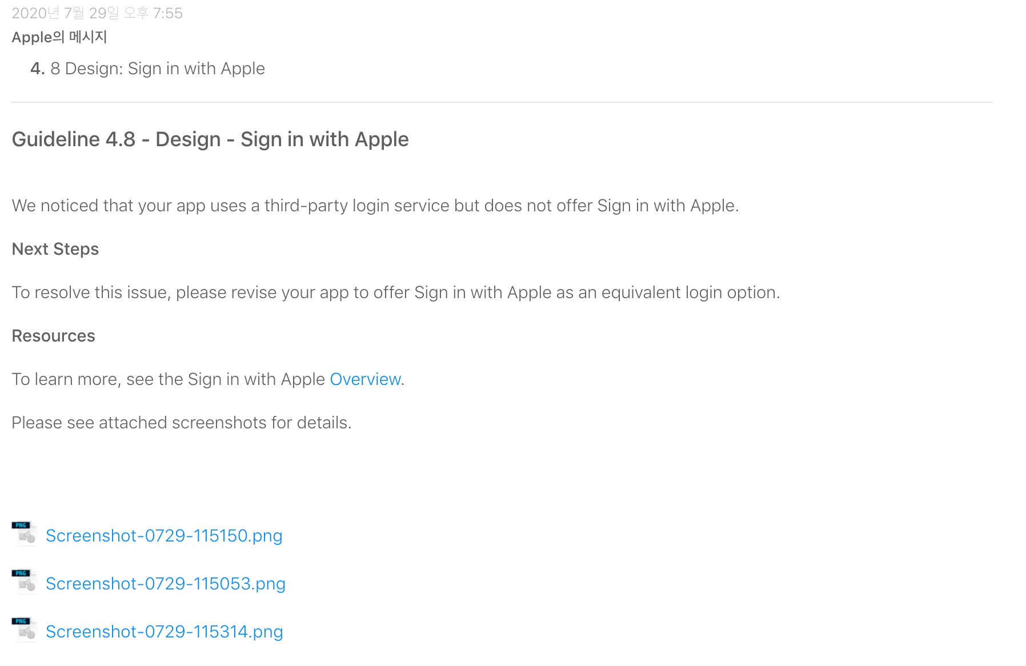Click PNG file icon beside Screenshot-0729-115053.png
This screenshot has height=666, width=1026.
click(x=24, y=581)
